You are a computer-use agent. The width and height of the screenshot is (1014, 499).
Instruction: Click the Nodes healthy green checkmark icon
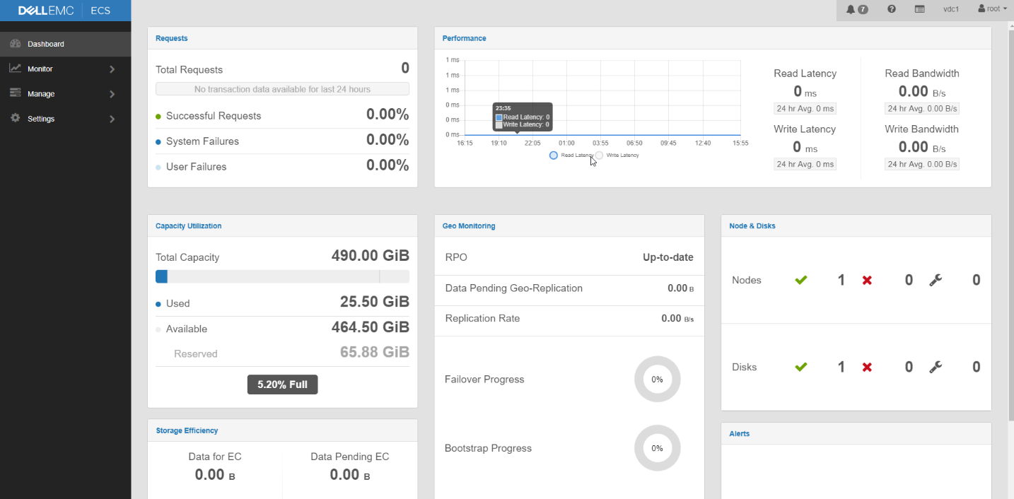tap(800, 280)
